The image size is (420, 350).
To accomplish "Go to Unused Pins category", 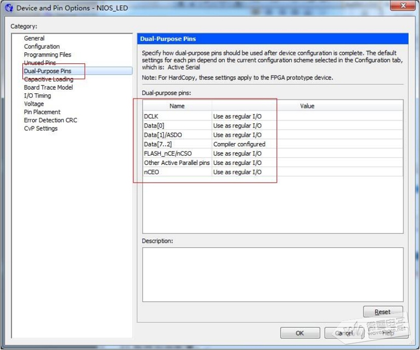I will click(x=39, y=63).
